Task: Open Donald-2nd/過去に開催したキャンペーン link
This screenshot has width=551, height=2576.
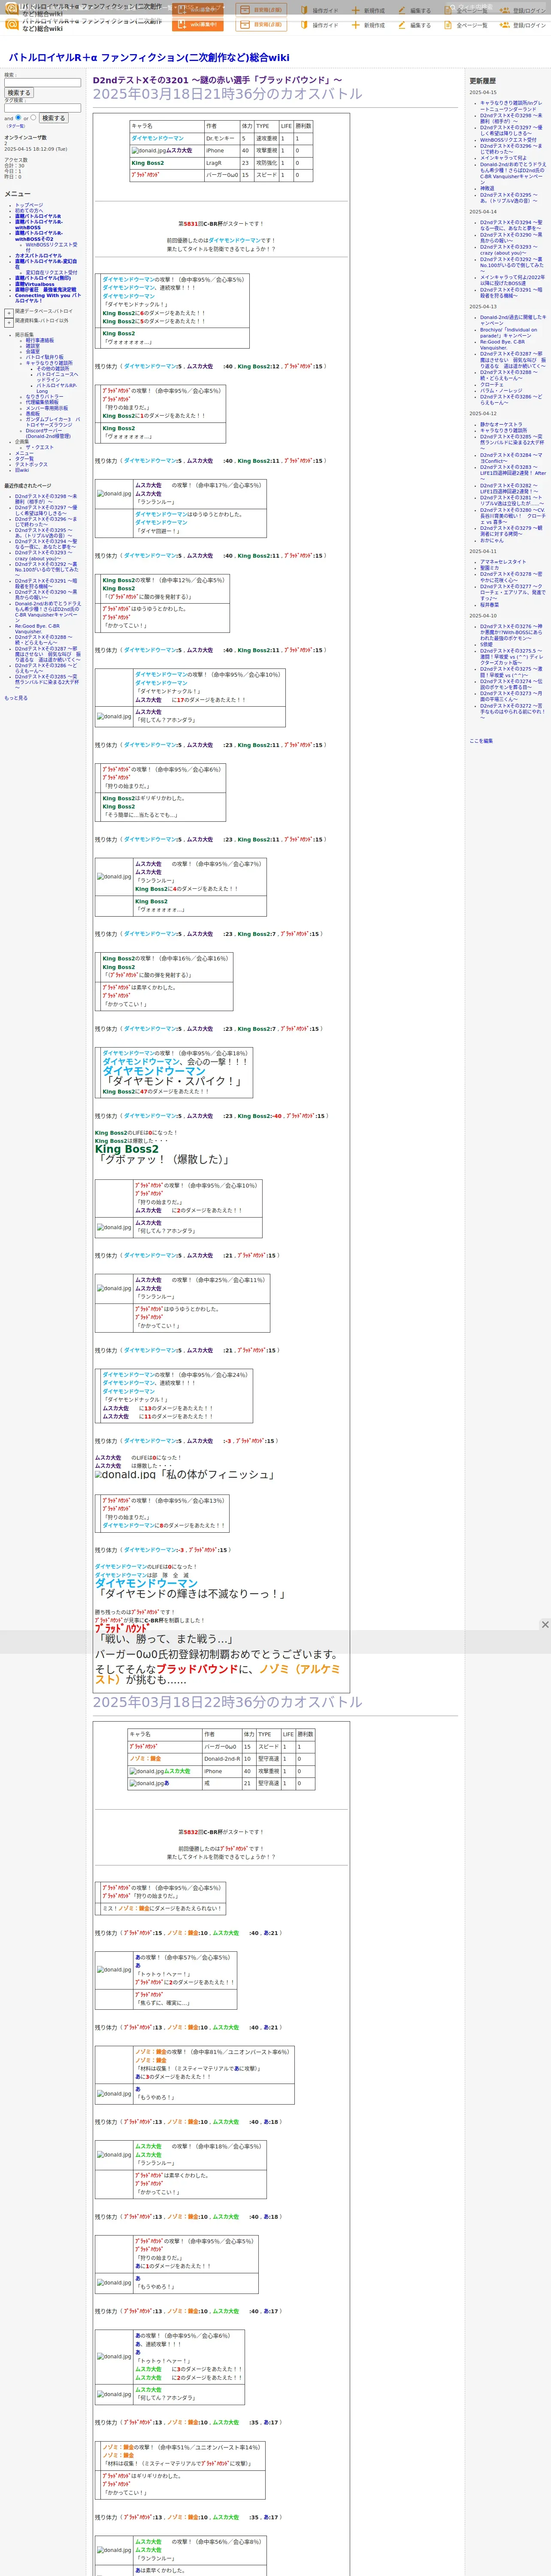Action: (513, 321)
